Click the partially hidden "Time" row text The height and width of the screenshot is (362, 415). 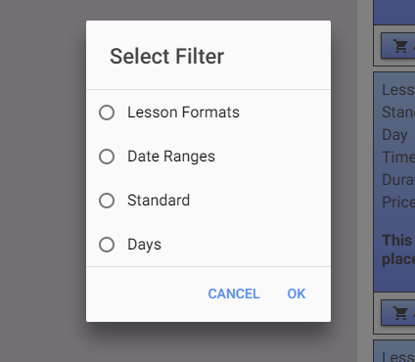point(398,158)
